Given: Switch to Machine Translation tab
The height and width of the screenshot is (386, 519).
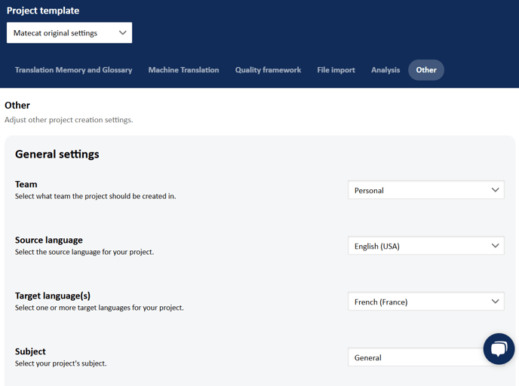Looking at the screenshot, I should 184,70.
